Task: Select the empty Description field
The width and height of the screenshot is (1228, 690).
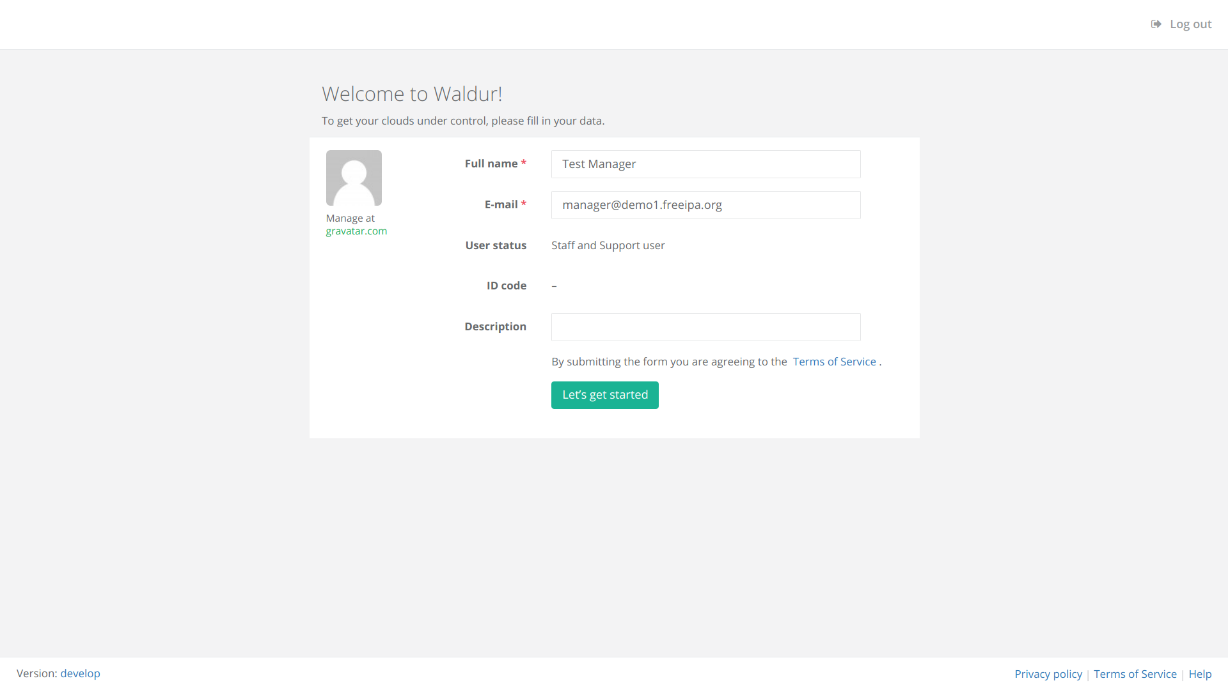Action: coord(705,327)
